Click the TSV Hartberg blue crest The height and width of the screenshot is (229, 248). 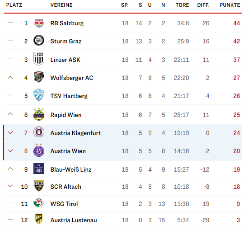click(39, 95)
